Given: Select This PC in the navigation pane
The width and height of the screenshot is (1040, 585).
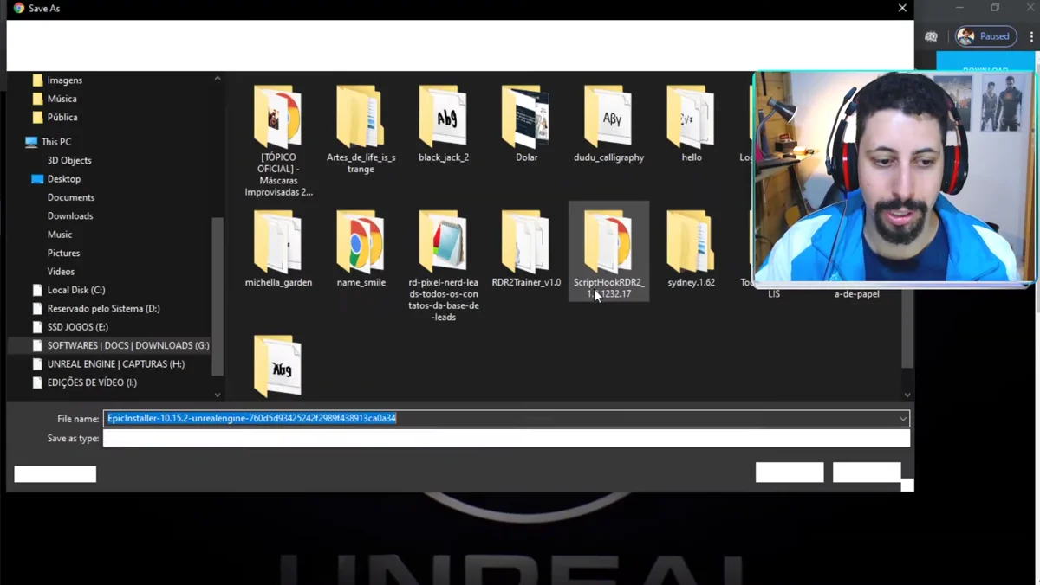Looking at the screenshot, I should (x=55, y=142).
